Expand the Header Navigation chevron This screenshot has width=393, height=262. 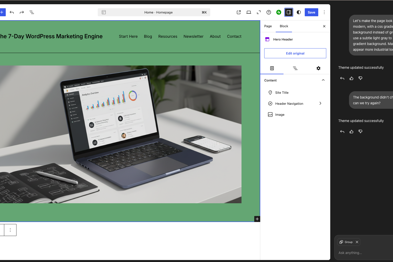coord(320,103)
